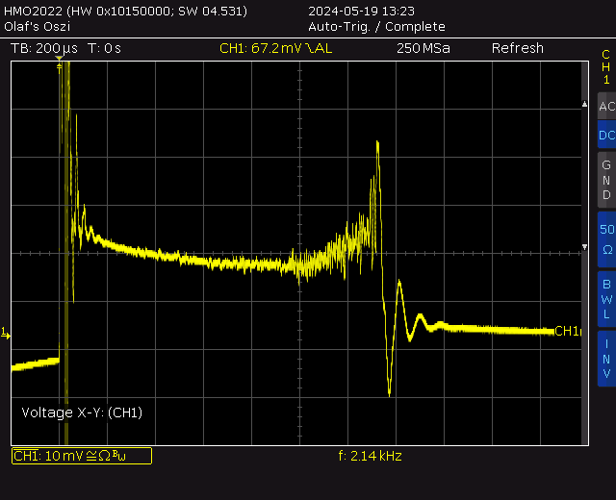The image size is (616, 500).
Task: Select DC coupling softkey
Action: click(x=605, y=136)
